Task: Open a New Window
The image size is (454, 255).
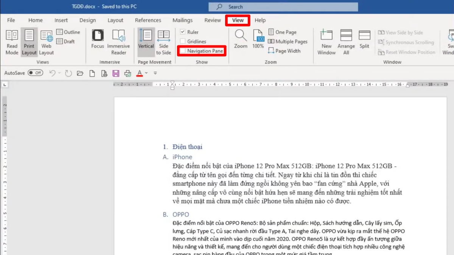Action: [x=327, y=42]
